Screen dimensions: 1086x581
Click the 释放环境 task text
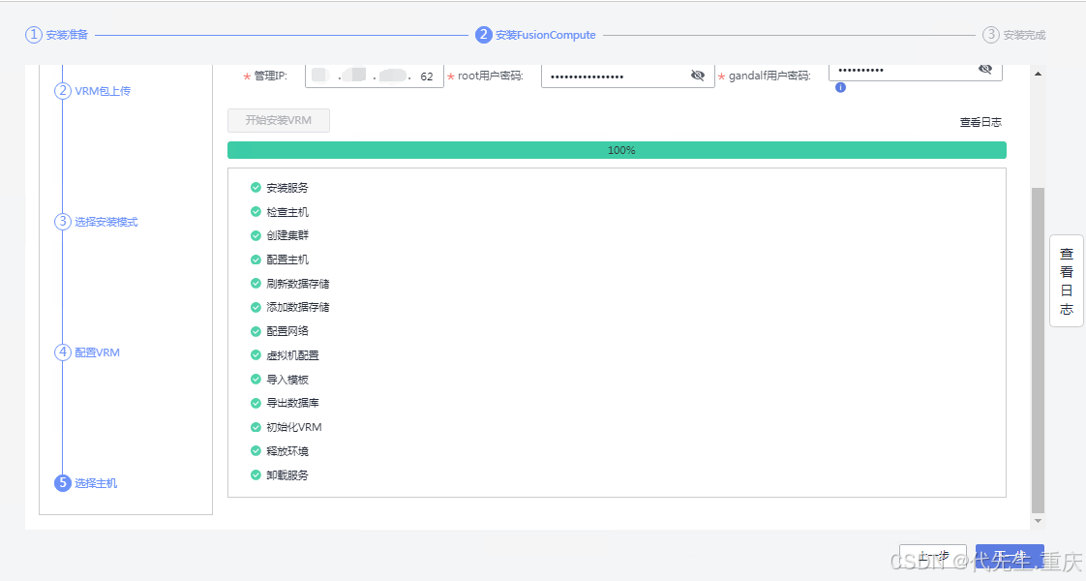pyautogui.click(x=287, y=451)
